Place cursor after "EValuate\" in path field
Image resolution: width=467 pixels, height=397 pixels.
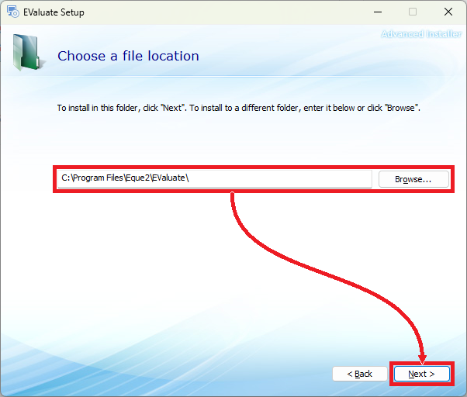pyautogui.click(x=190, y=178)
